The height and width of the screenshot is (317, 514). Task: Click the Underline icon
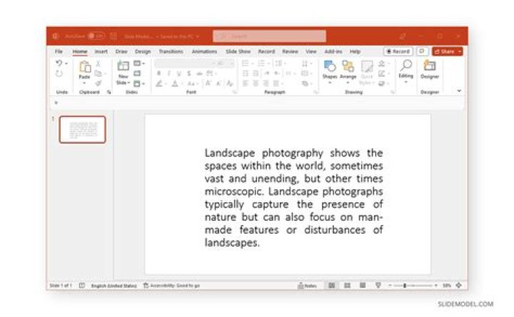point(179,73)
